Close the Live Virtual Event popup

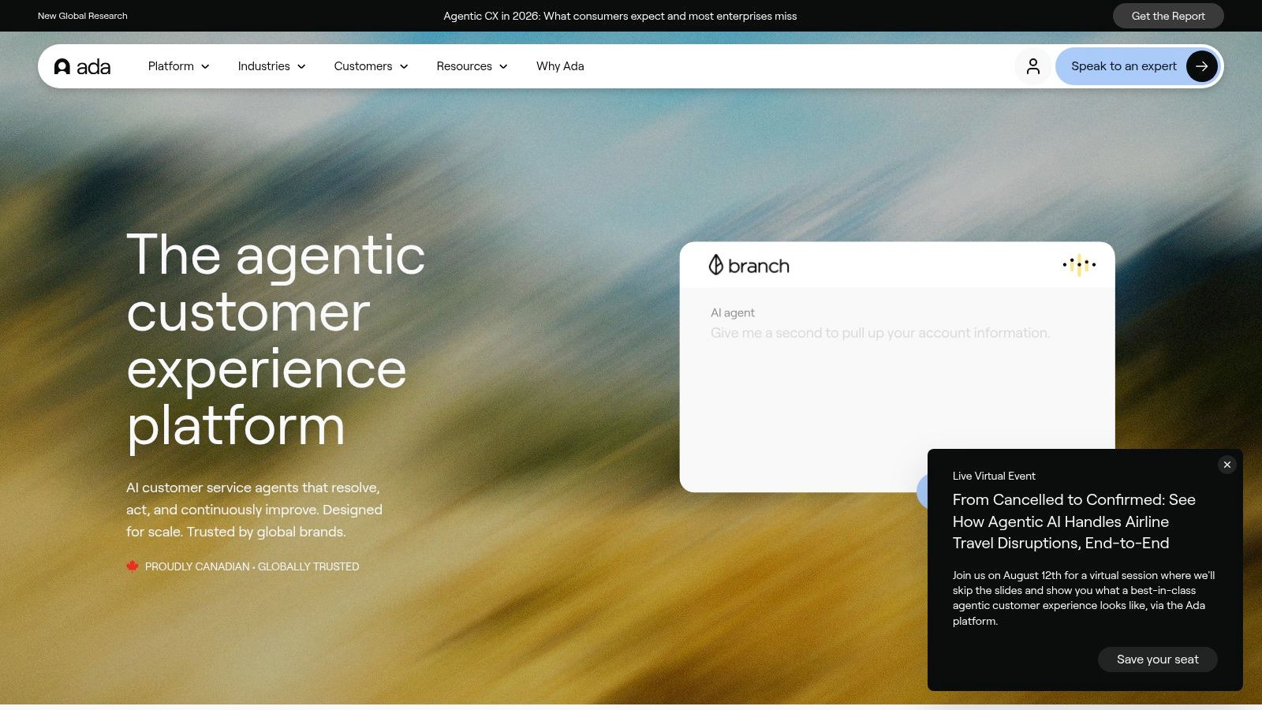pos(1227,465)
